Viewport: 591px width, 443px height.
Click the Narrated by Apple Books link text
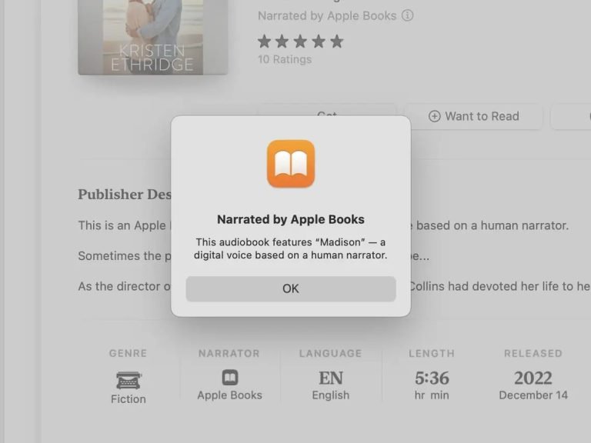pyautogui.click(x=327, y=15)
